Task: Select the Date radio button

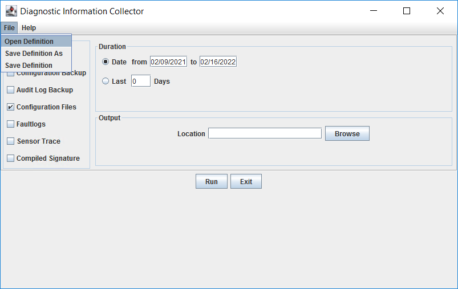Action: 106,62
